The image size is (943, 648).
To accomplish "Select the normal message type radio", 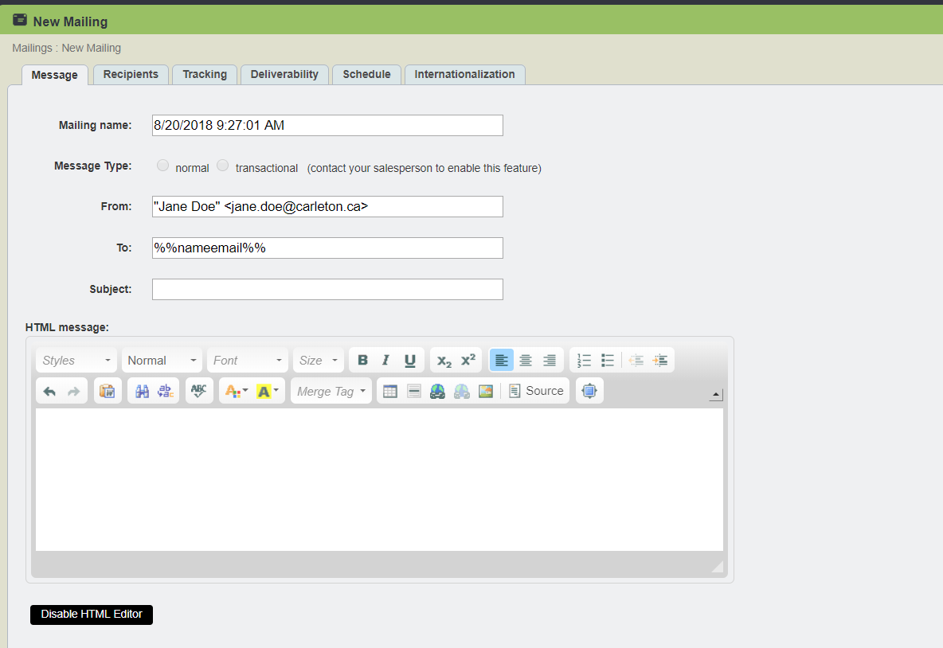I will pyautogui.click(x=163, y=166).
